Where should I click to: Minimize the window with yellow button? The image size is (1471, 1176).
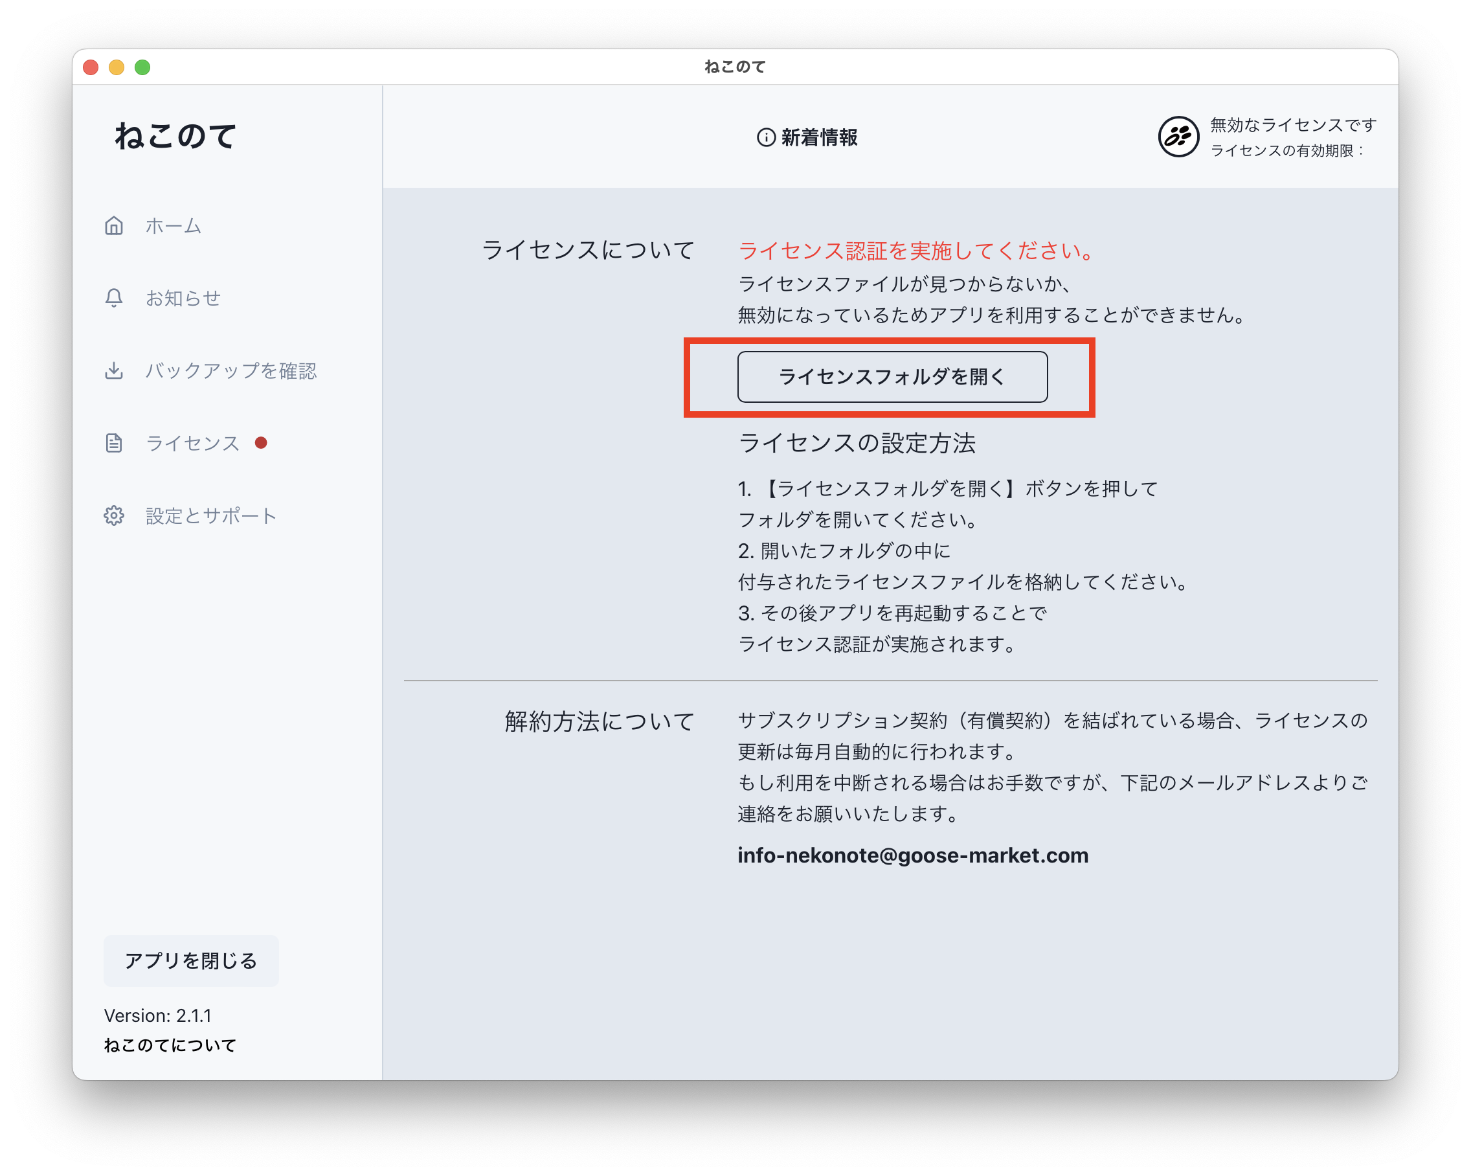coord(117,67)
